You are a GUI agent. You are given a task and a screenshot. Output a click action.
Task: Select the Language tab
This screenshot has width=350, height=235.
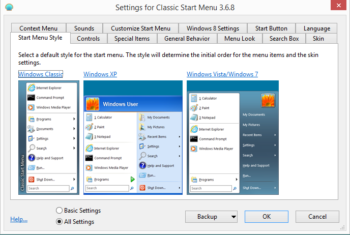[317, 28]
